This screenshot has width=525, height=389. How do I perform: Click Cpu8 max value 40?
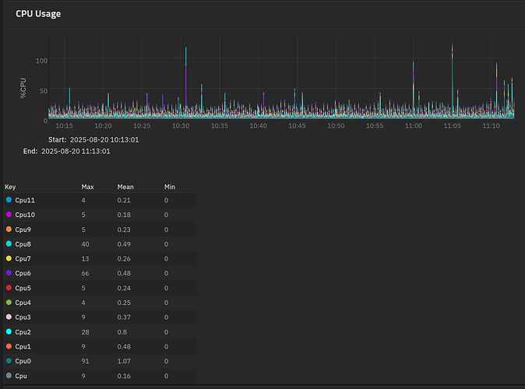click(85, 244)
